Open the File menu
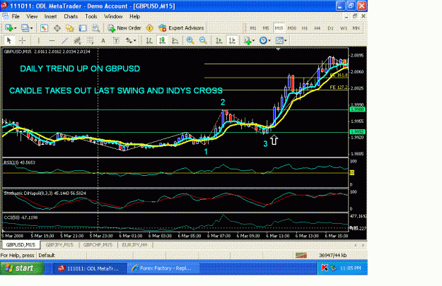Screen dimensions: 442x286 pyautogui.click(x=16, y=17)
